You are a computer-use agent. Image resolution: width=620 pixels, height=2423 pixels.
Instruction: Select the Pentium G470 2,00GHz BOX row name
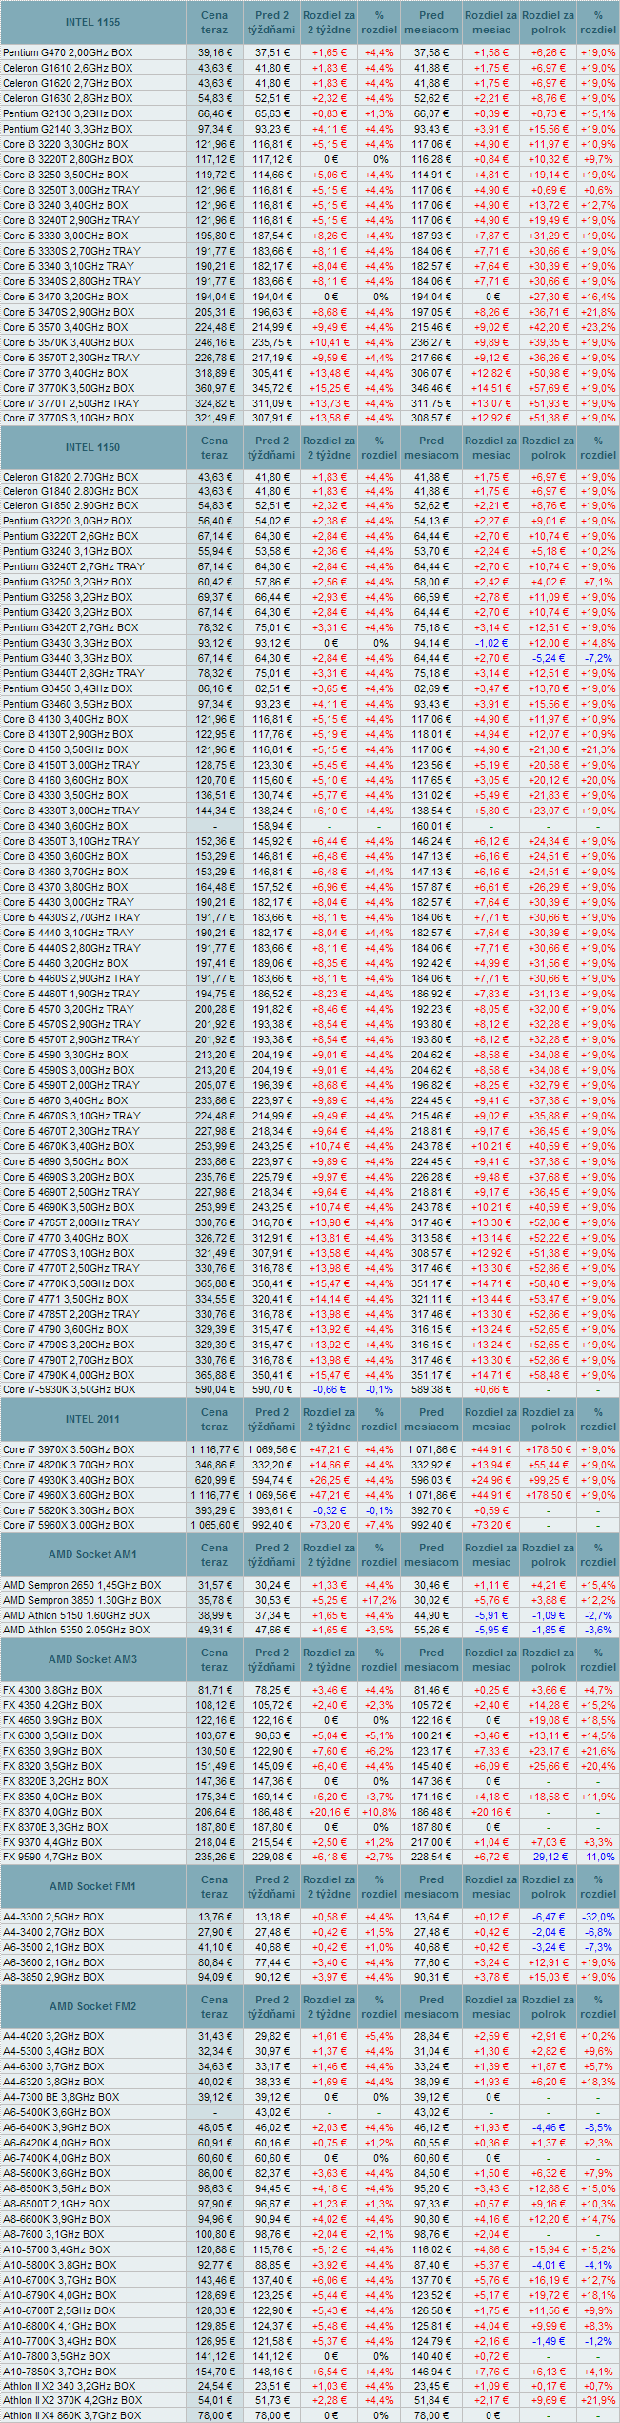click(68, 52)
